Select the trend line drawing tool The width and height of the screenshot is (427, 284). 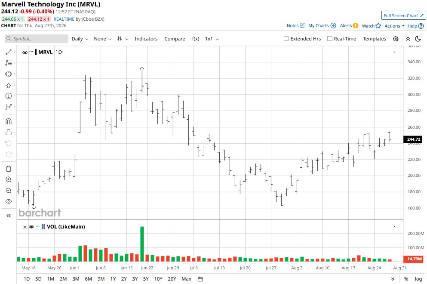(9, 52)
